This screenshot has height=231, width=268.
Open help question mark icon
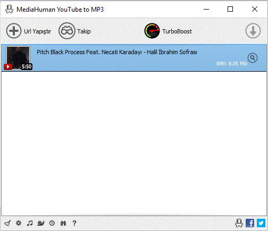click(x=74, y=223)
